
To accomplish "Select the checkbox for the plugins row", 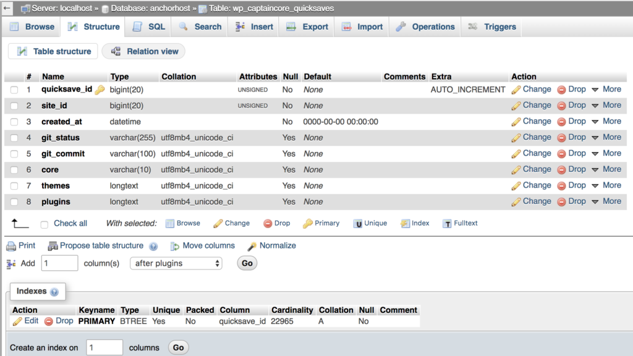I will tap(14, 202).
